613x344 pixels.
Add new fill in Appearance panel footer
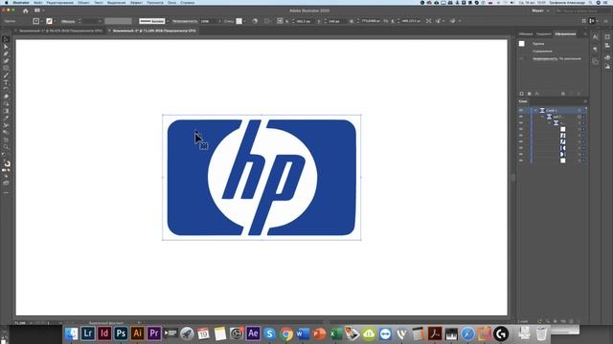point(530,94)
